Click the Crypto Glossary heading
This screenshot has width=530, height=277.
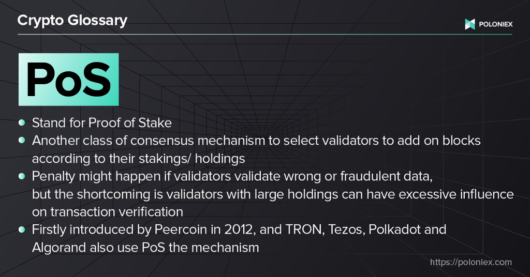[72, 21]
